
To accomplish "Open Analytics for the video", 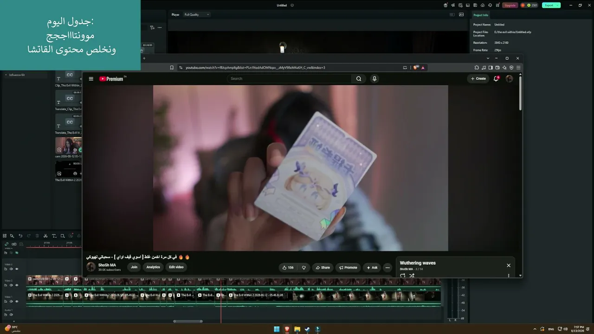I will [x=153, y=267].
